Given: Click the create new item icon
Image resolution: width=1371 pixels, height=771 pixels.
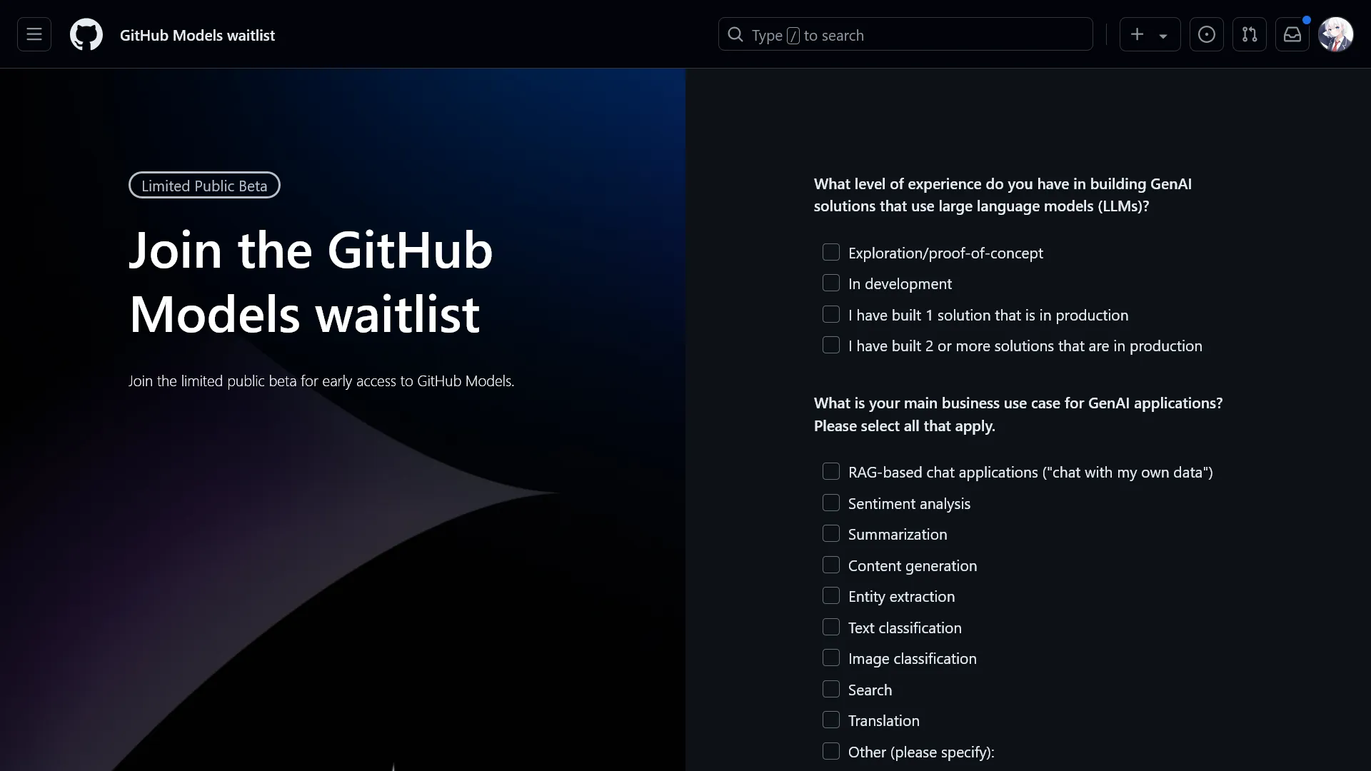Looking at the screenshot, I should point(1137,35).
